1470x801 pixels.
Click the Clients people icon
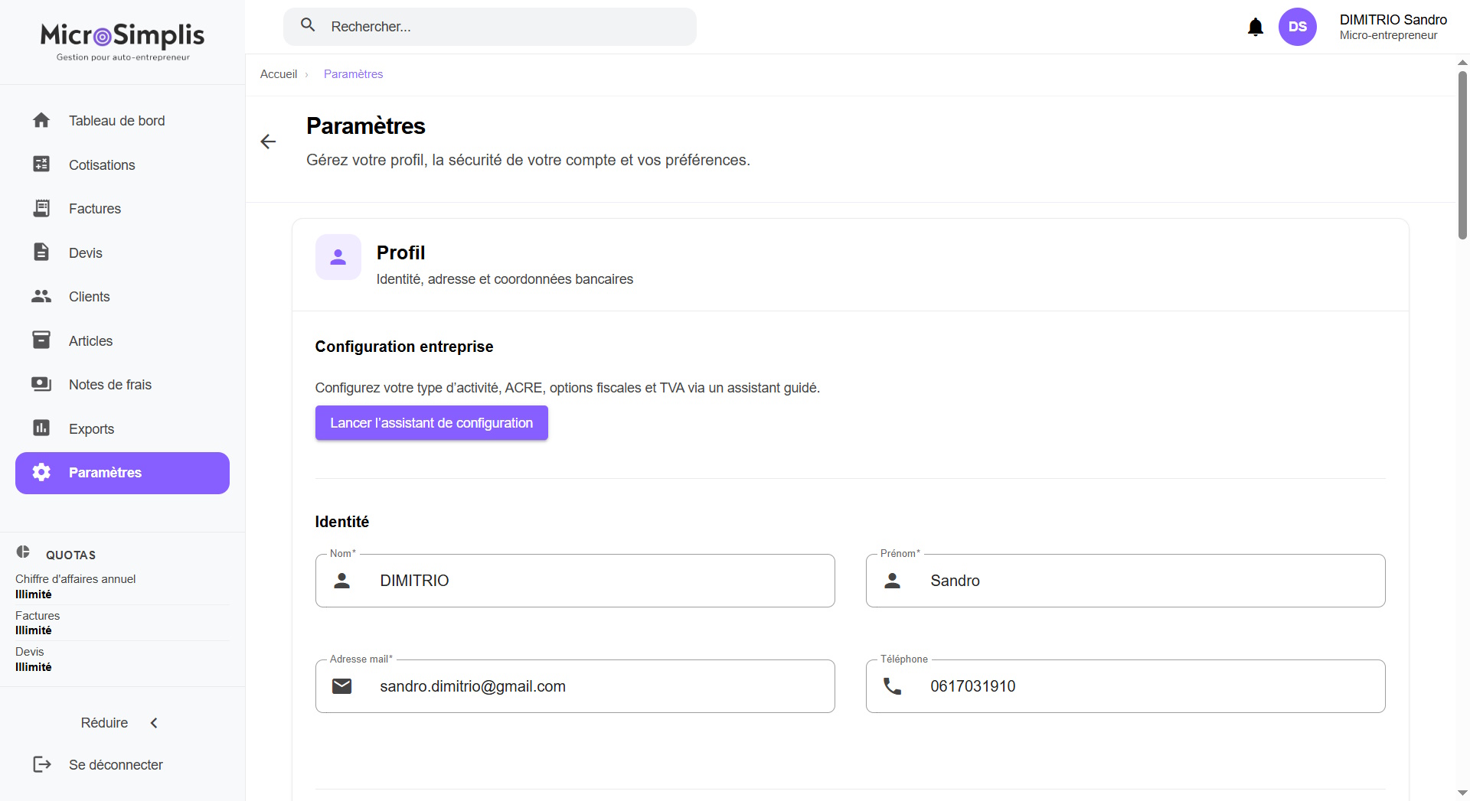pyautogui.click(x=41, y=296)
